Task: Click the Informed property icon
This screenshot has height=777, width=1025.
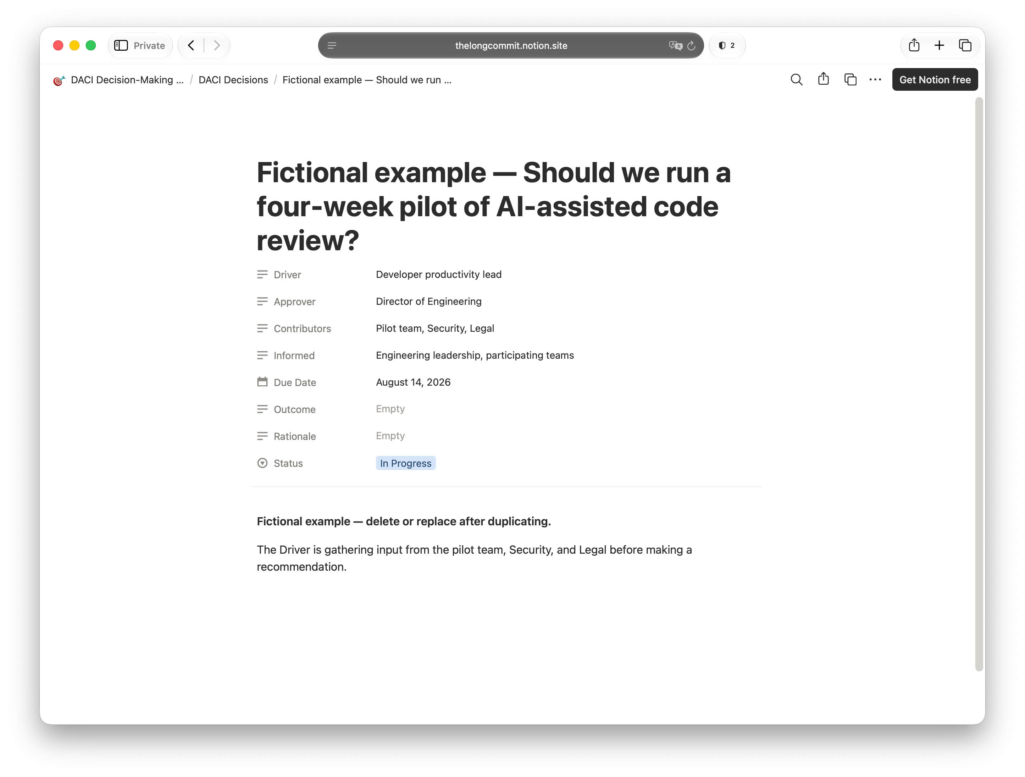Action: point(262,355)
